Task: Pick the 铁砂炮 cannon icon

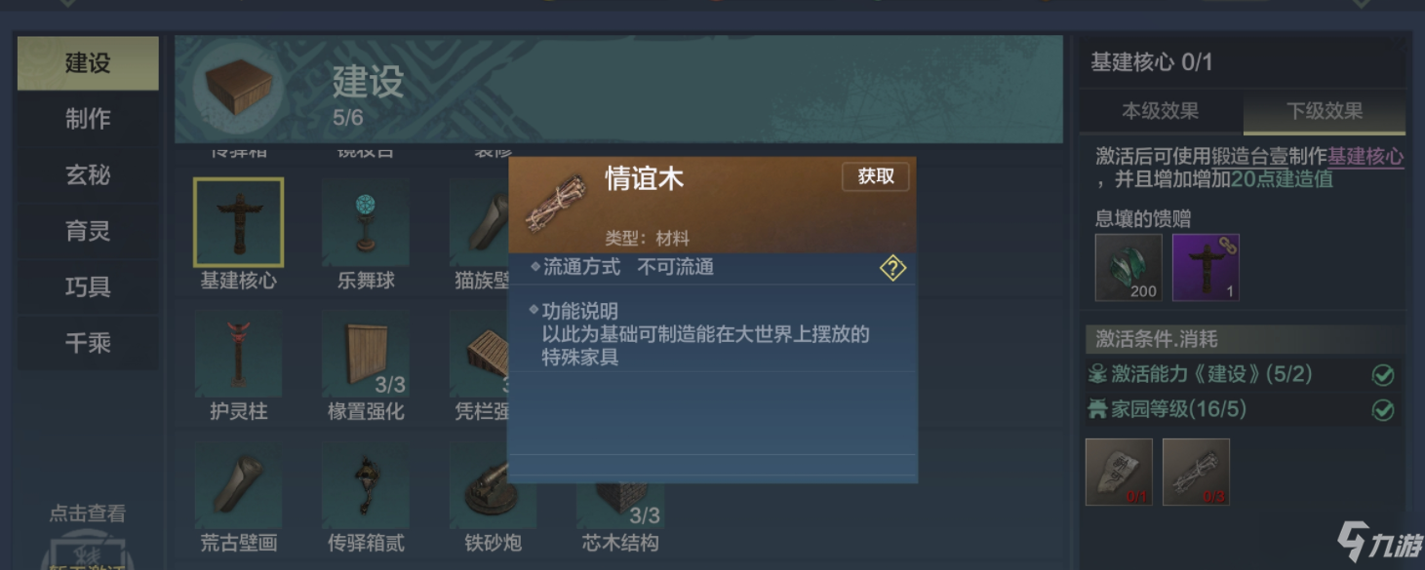Action: [x=493, y=486]
